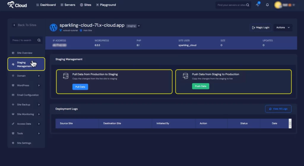Click View All Logs button
The height and width of the screenshot is (166, 304).
coord(278,109)
